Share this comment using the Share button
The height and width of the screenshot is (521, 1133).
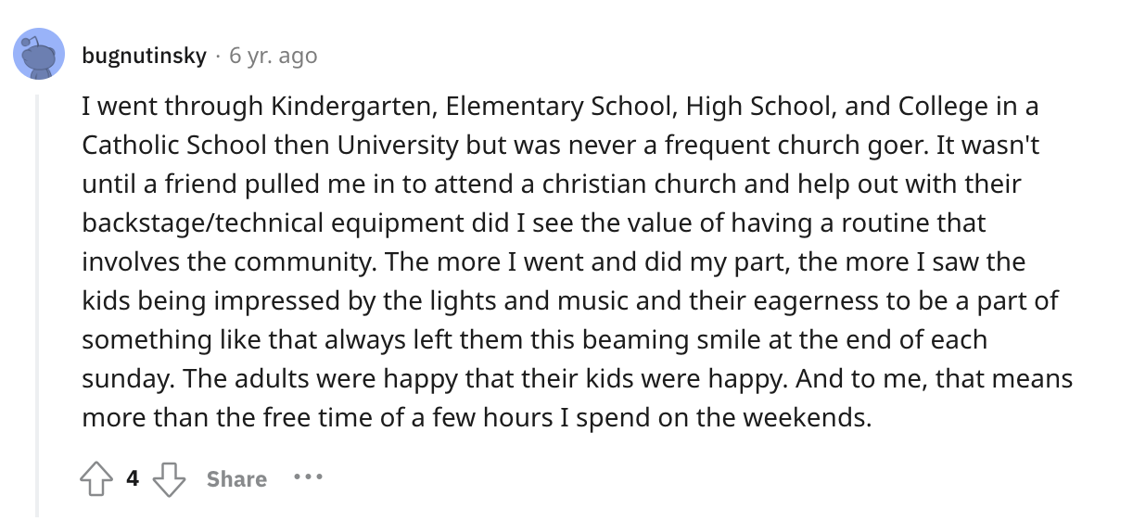[236, 478]
